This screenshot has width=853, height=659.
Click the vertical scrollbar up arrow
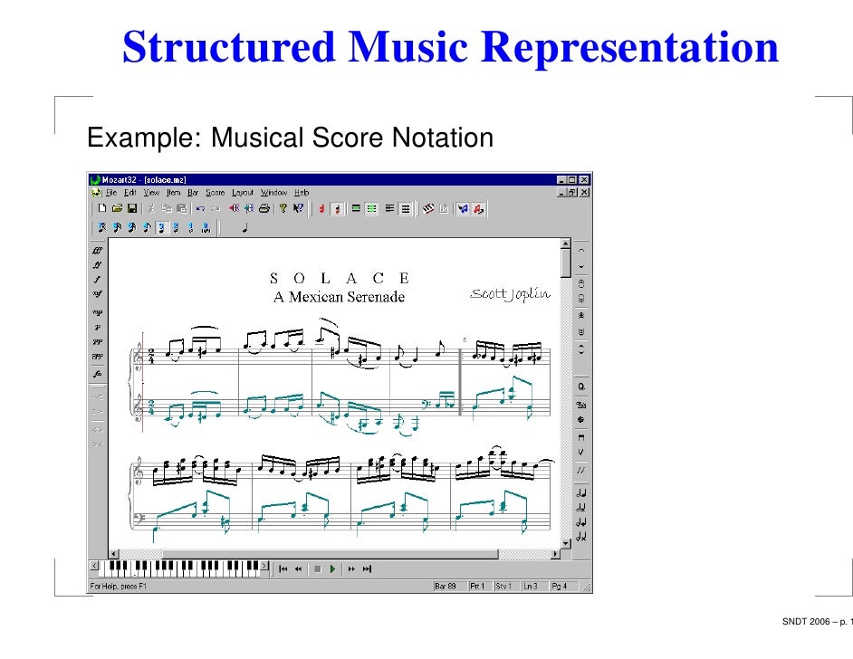point(566,244)
